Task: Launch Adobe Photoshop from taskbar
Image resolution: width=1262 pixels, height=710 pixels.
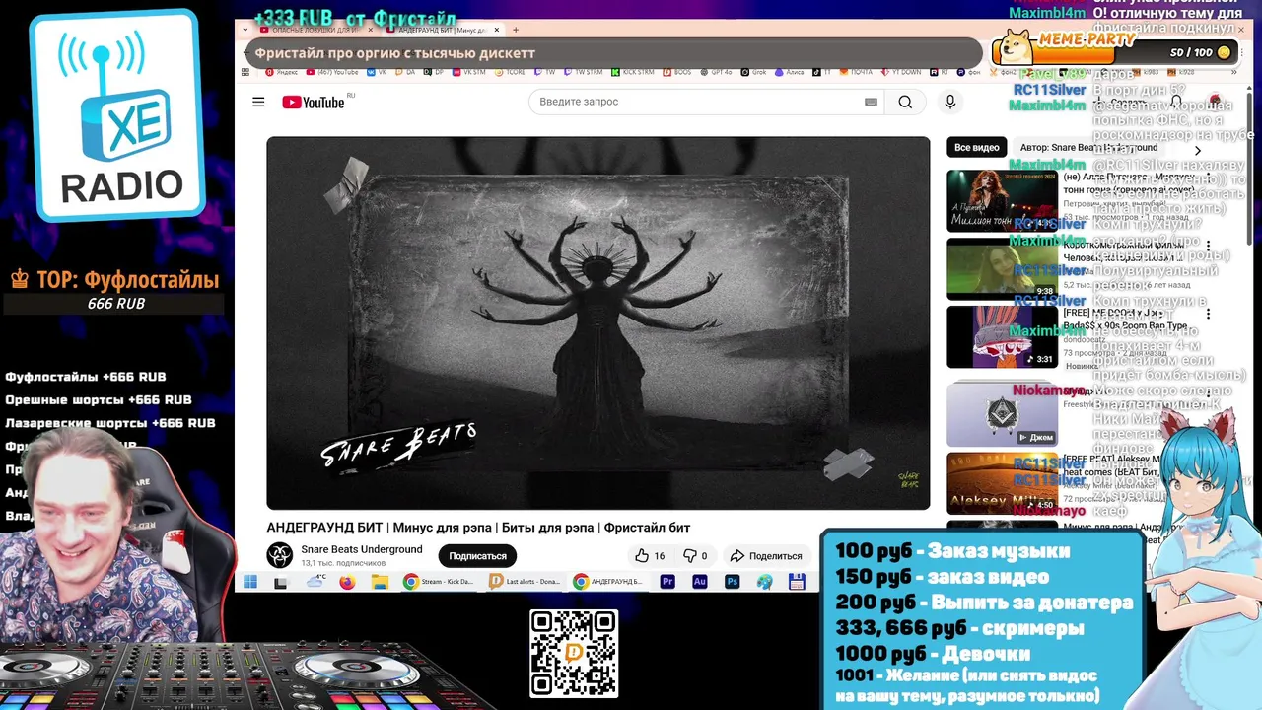Action: pyautogui.click(x=732, y=582)
